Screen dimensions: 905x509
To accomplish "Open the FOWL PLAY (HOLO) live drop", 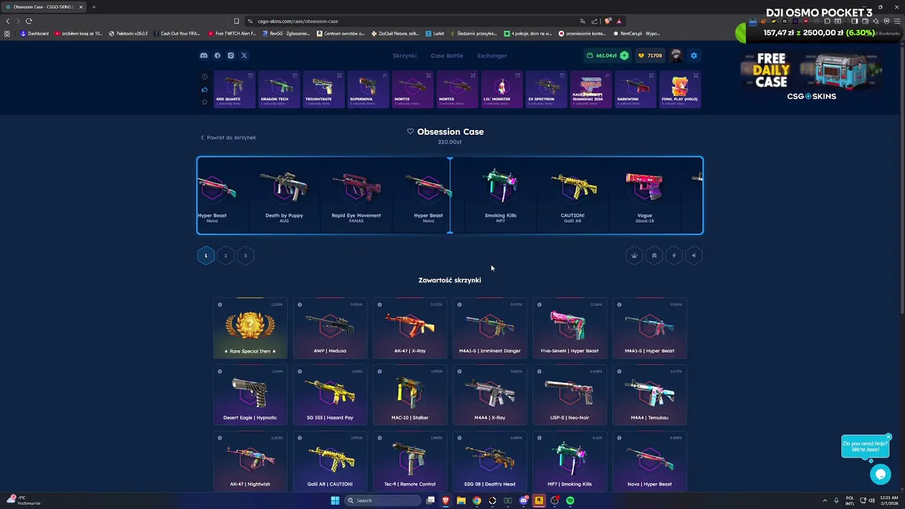I will click(x=679, y=89).
